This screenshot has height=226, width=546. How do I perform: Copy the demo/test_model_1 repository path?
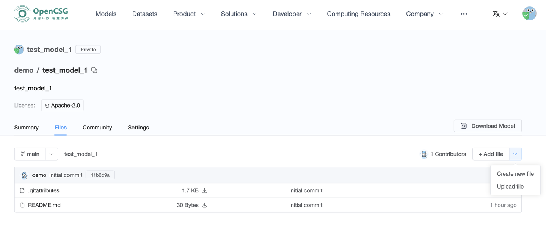pos(94,70)
